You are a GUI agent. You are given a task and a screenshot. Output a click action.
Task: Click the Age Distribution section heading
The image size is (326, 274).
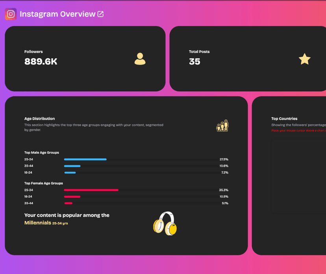tap(40, 118)
